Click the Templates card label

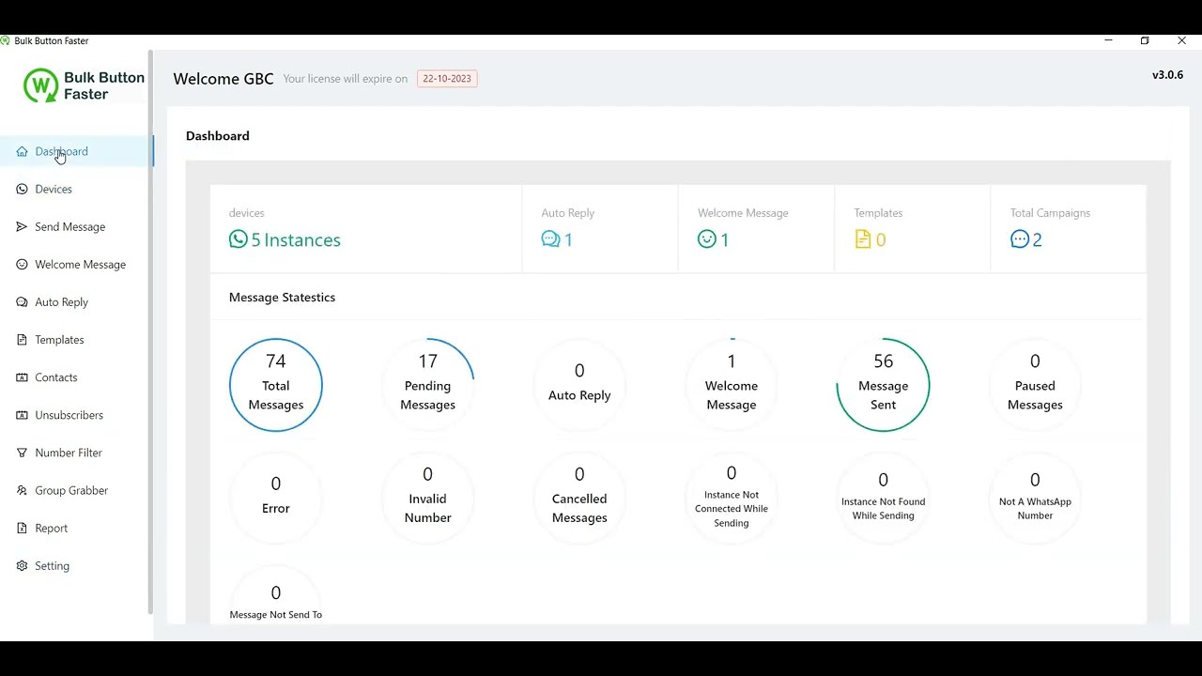[x=878, y=213]
